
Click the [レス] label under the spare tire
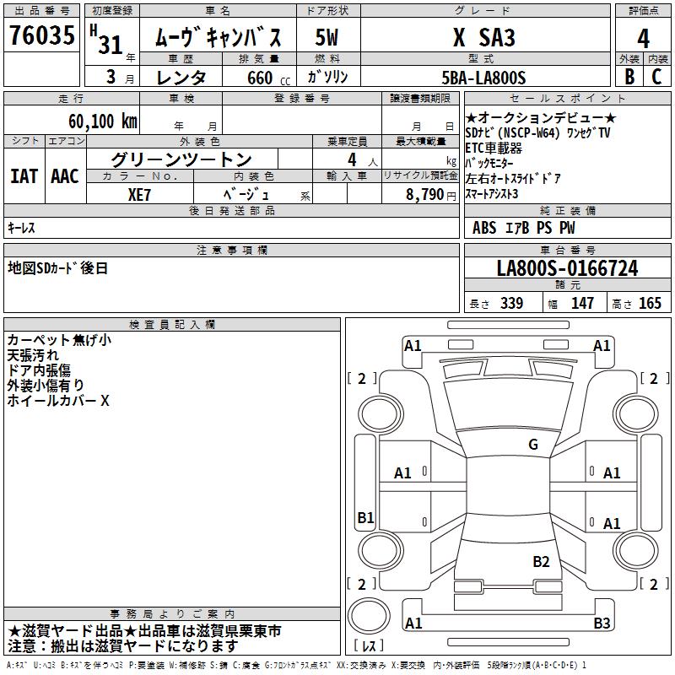[x=369, y=645]
